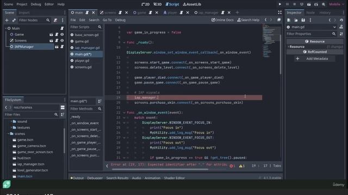This screenshot has height=195, width=348.
Task: Open the top bar Debug menu
Action: tap(36, 4)
